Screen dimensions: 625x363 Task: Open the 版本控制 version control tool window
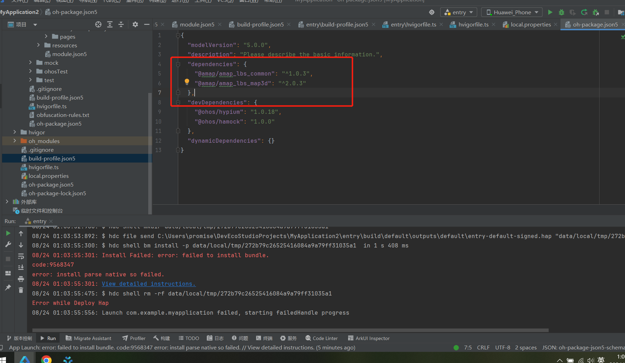[x=20, y=338]
